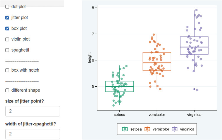Viewport: 222px width, 140px height.
Task: Disable the box plot checkbox
Action: click(7, 29)
